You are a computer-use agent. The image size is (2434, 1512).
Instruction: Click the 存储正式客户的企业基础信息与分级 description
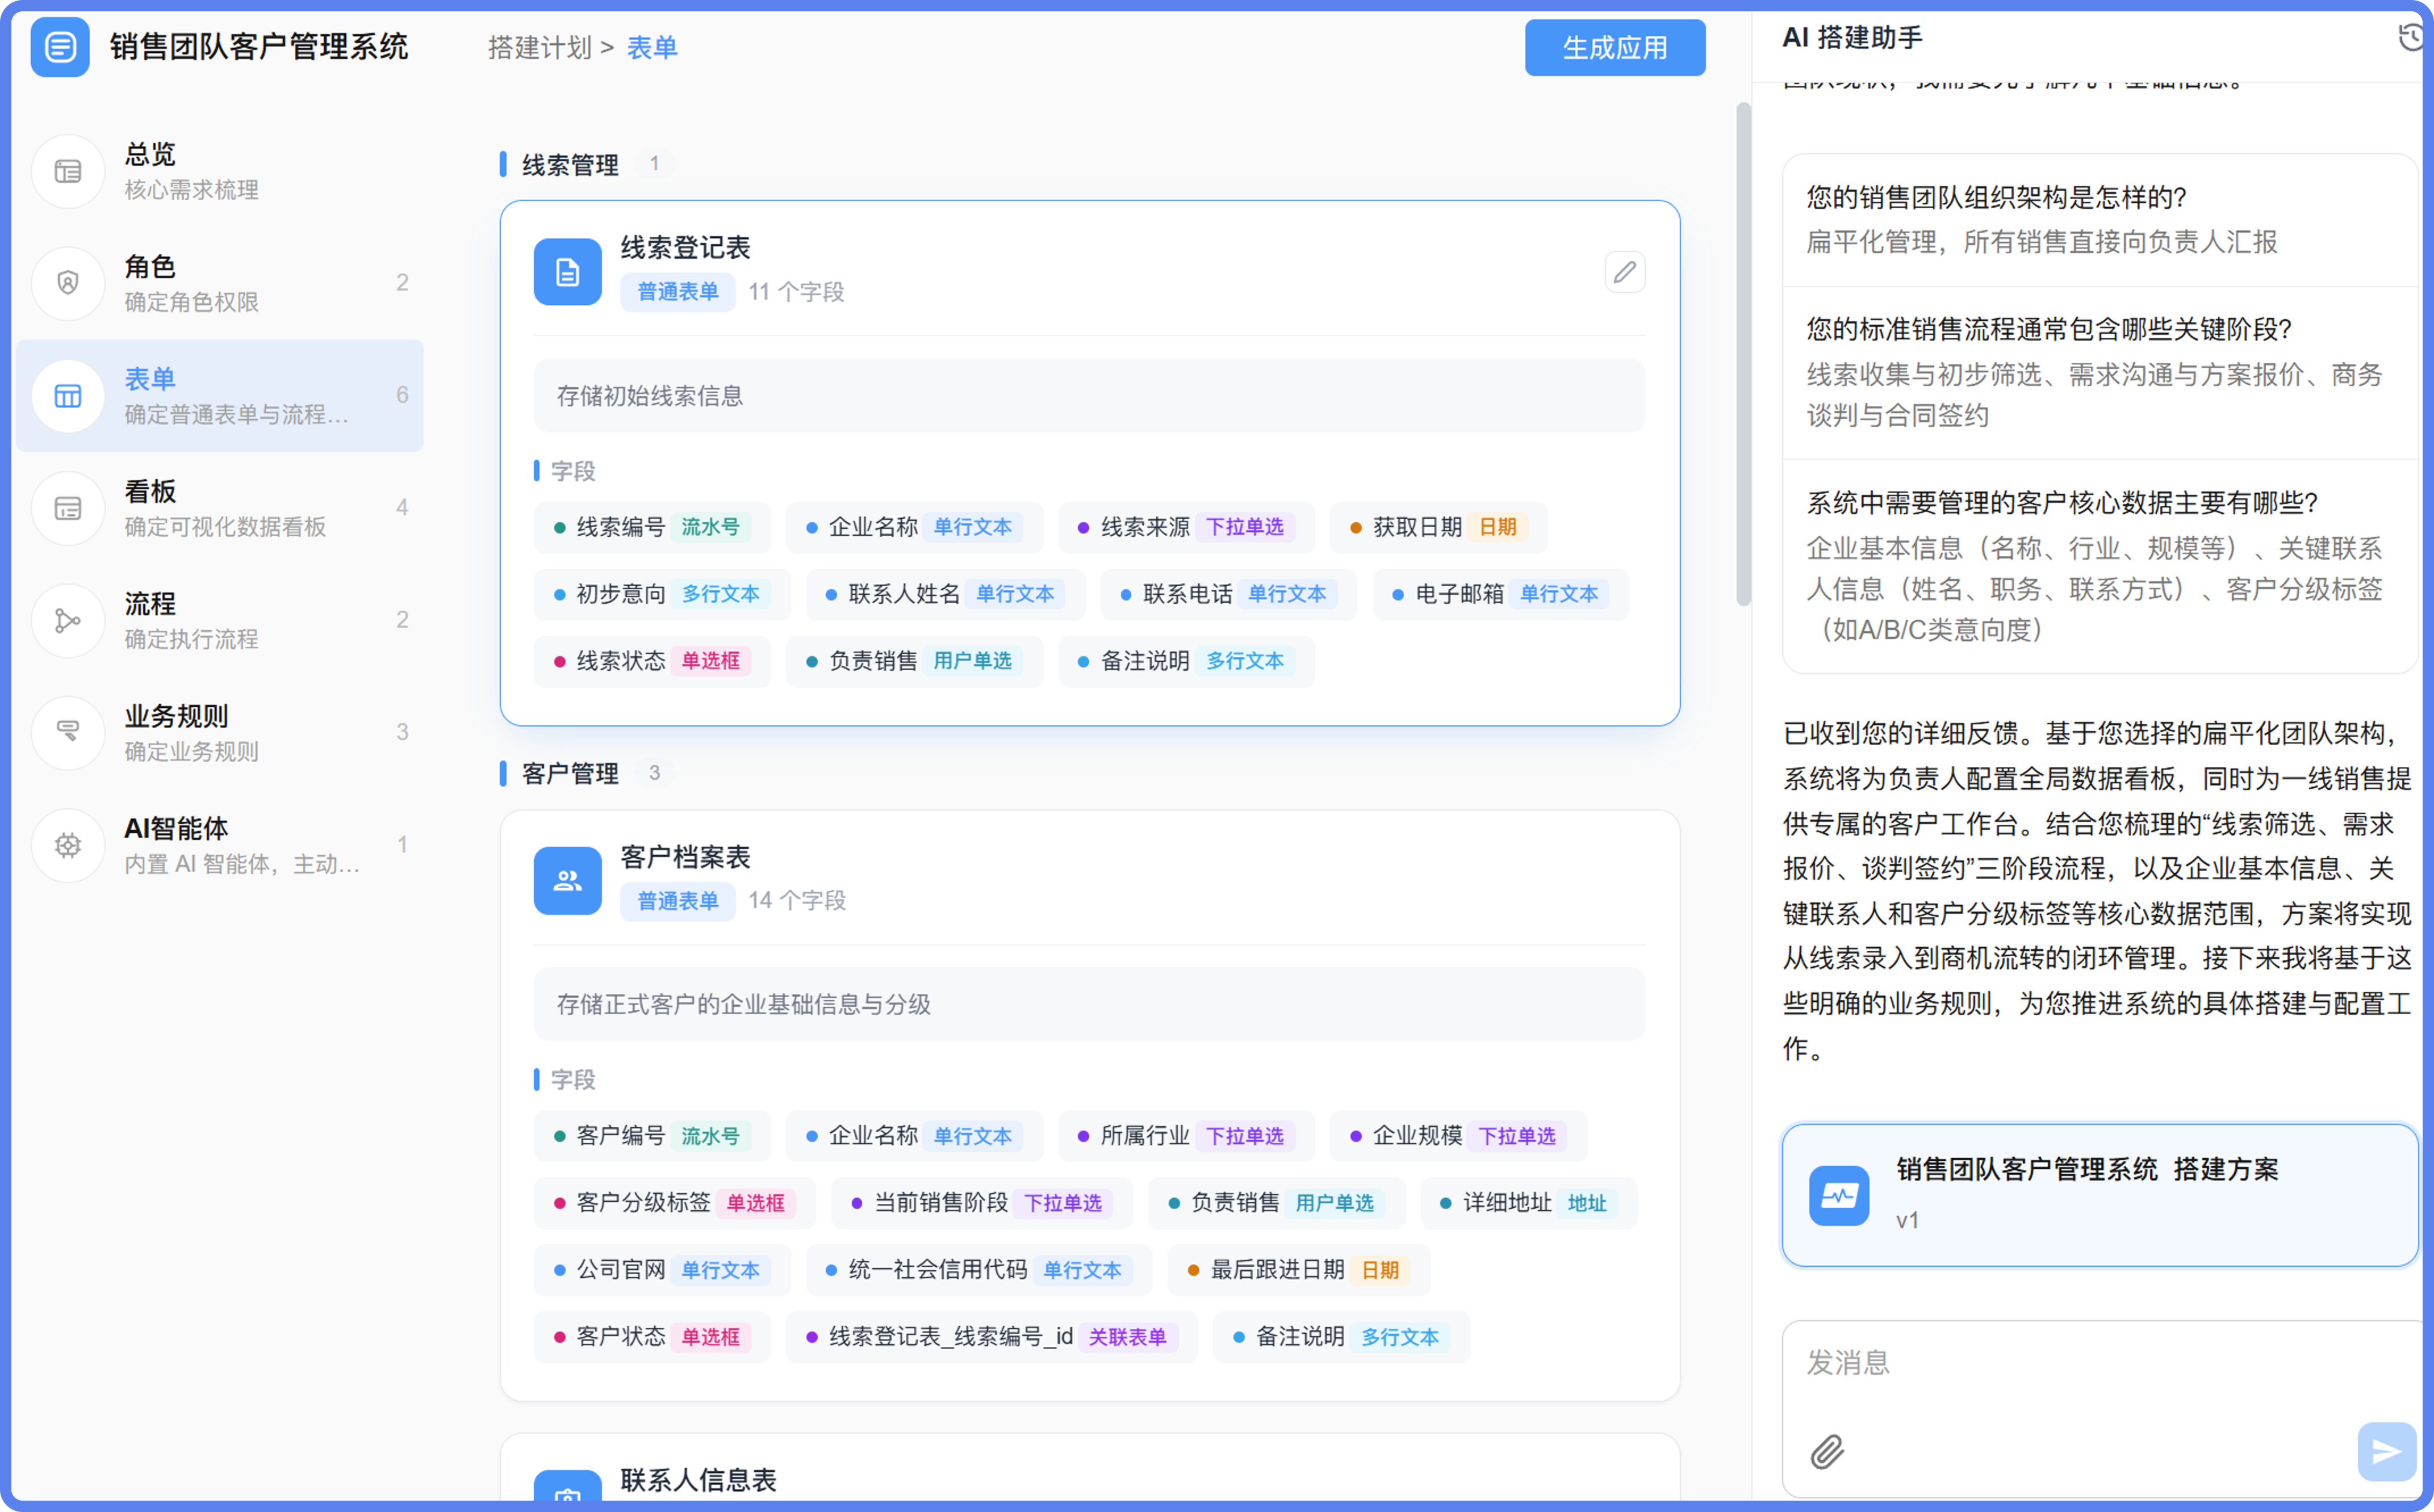pyautogui.click(x=1089, y=1004)
